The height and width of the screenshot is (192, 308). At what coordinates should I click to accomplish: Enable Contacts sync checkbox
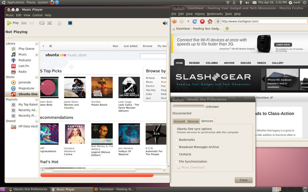[x=176, y=154]
